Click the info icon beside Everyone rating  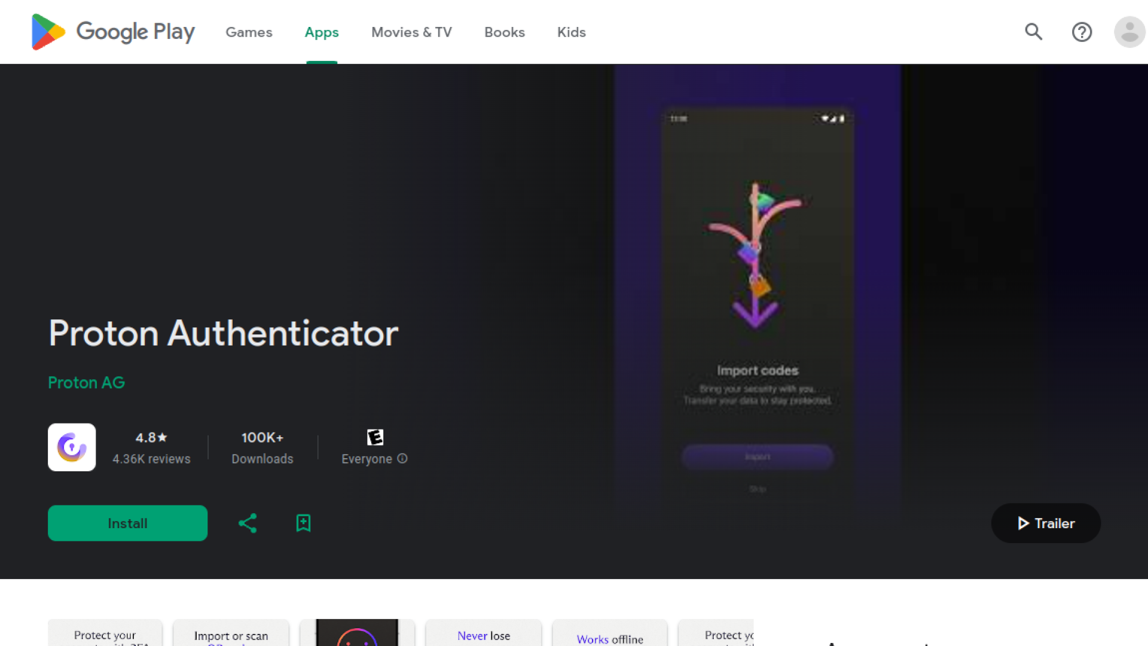[x=402, y=459]
